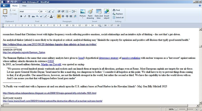Open Find from Editing group

pyautogui.click(x=116, y=10)
